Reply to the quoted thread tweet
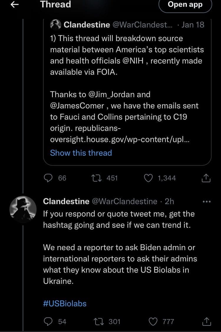The height and width of the screenshot is (332, 221). click(x=48, y=178)
